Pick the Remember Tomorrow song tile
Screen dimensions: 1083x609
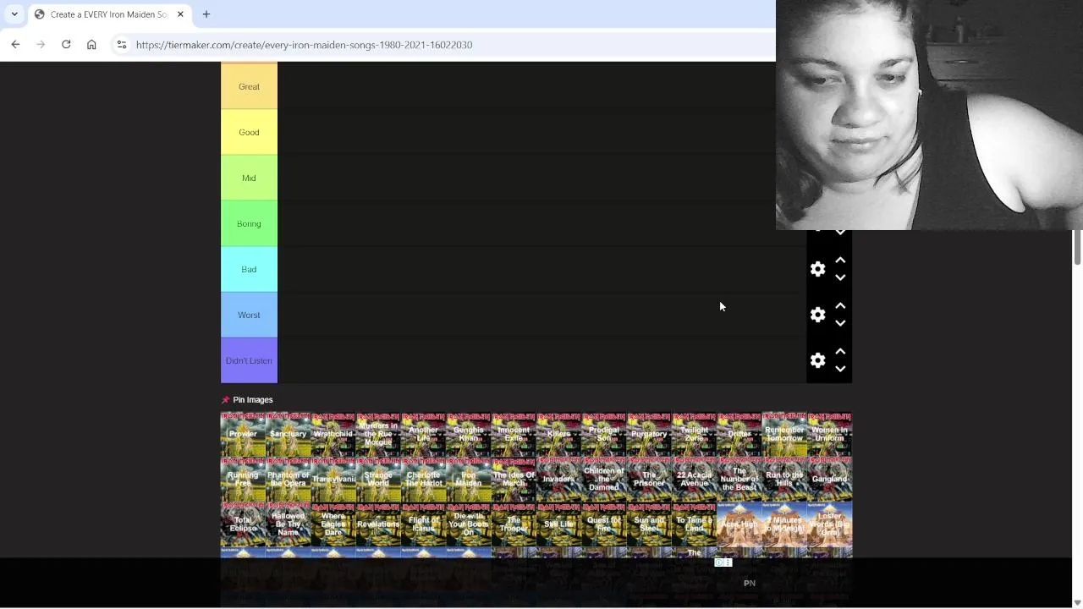coord(784,435)
